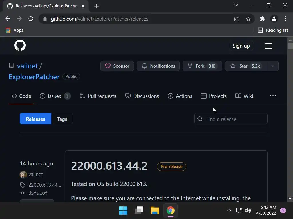Close the Releases tab
The width and height of the screenshot is (293, 219).
coord(83,6)
